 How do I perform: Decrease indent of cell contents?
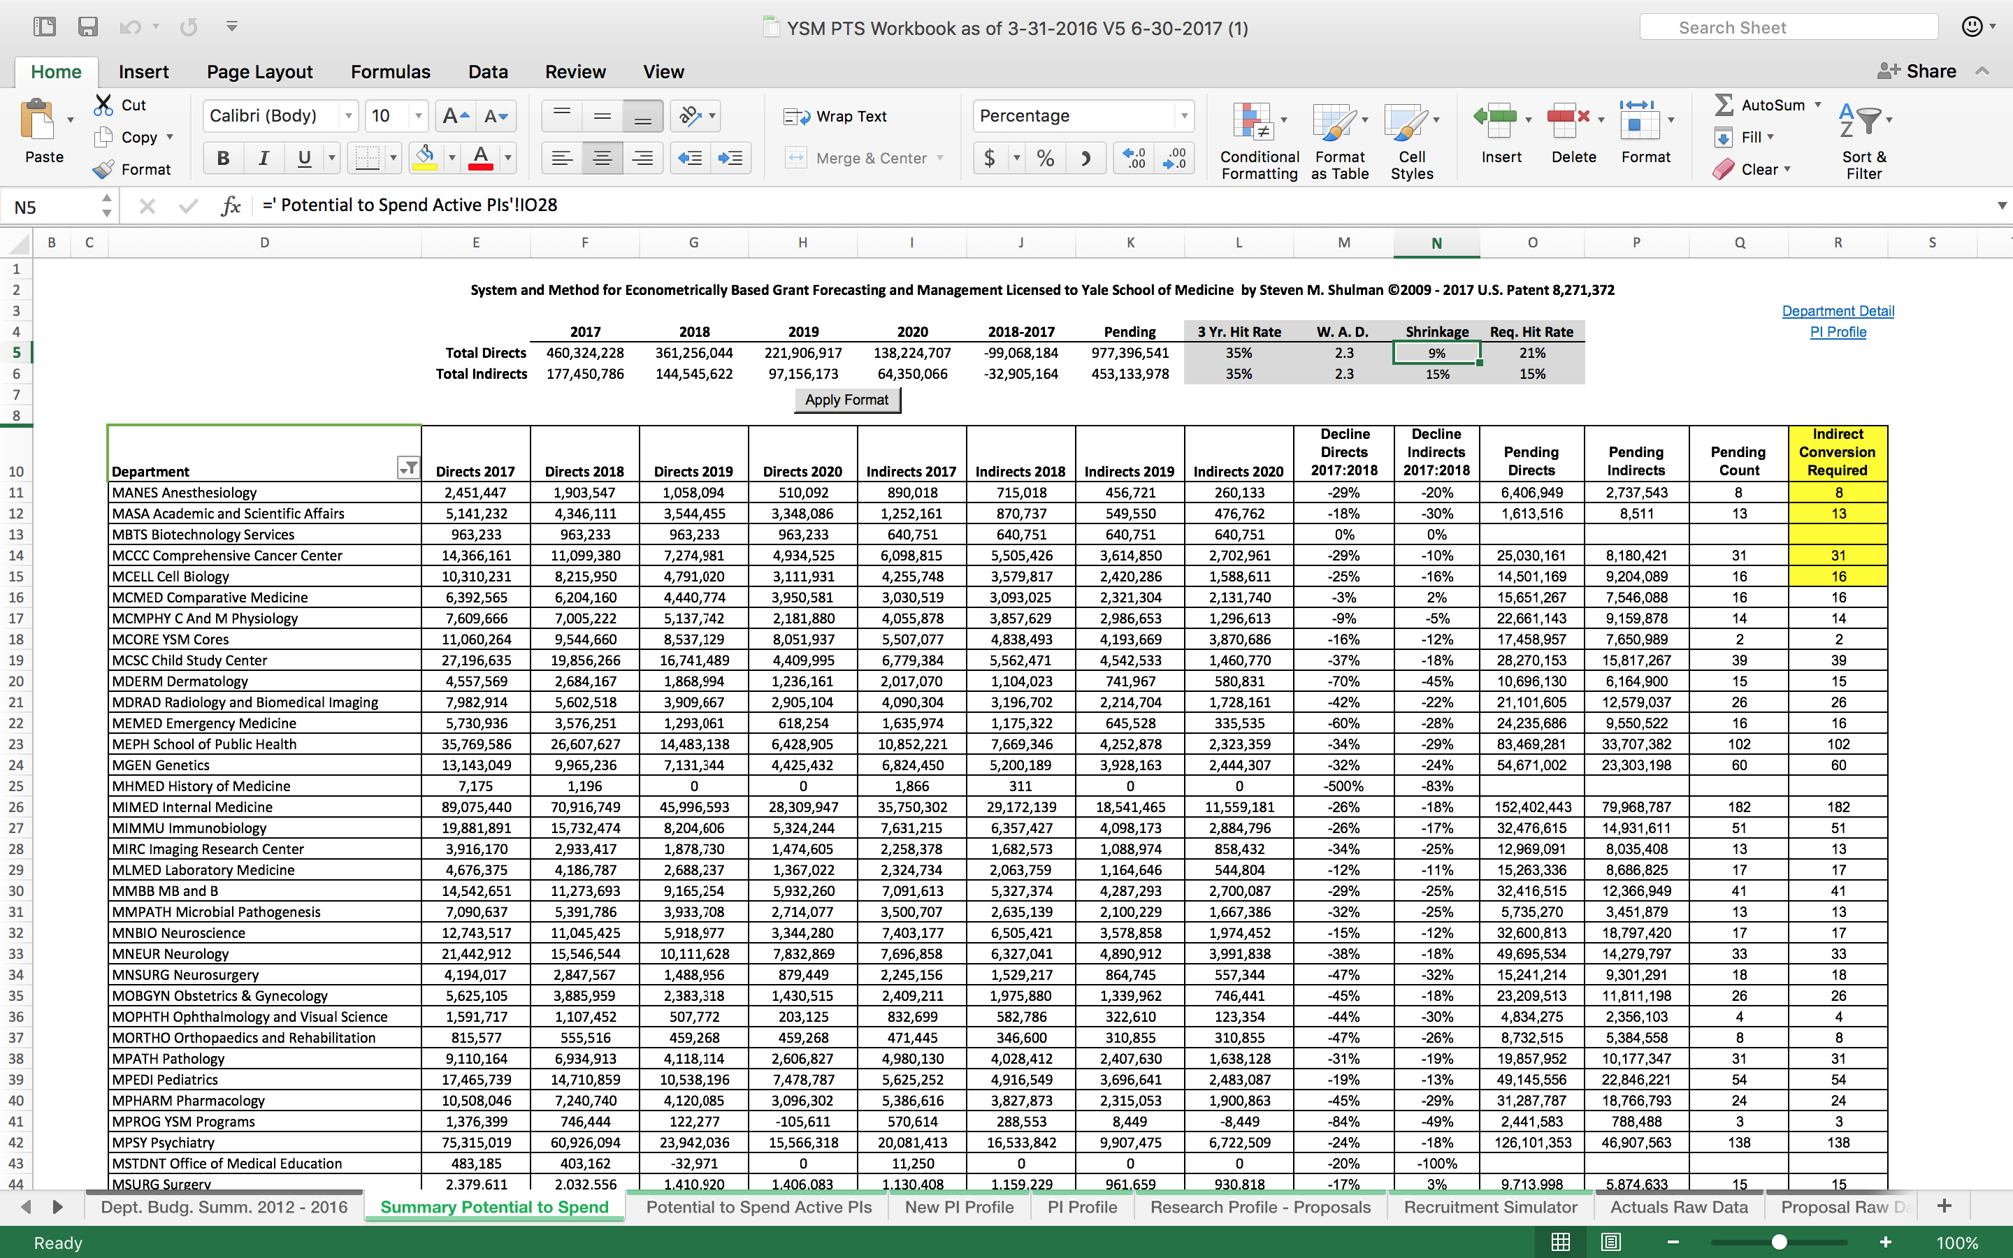(x=690, y=158)
